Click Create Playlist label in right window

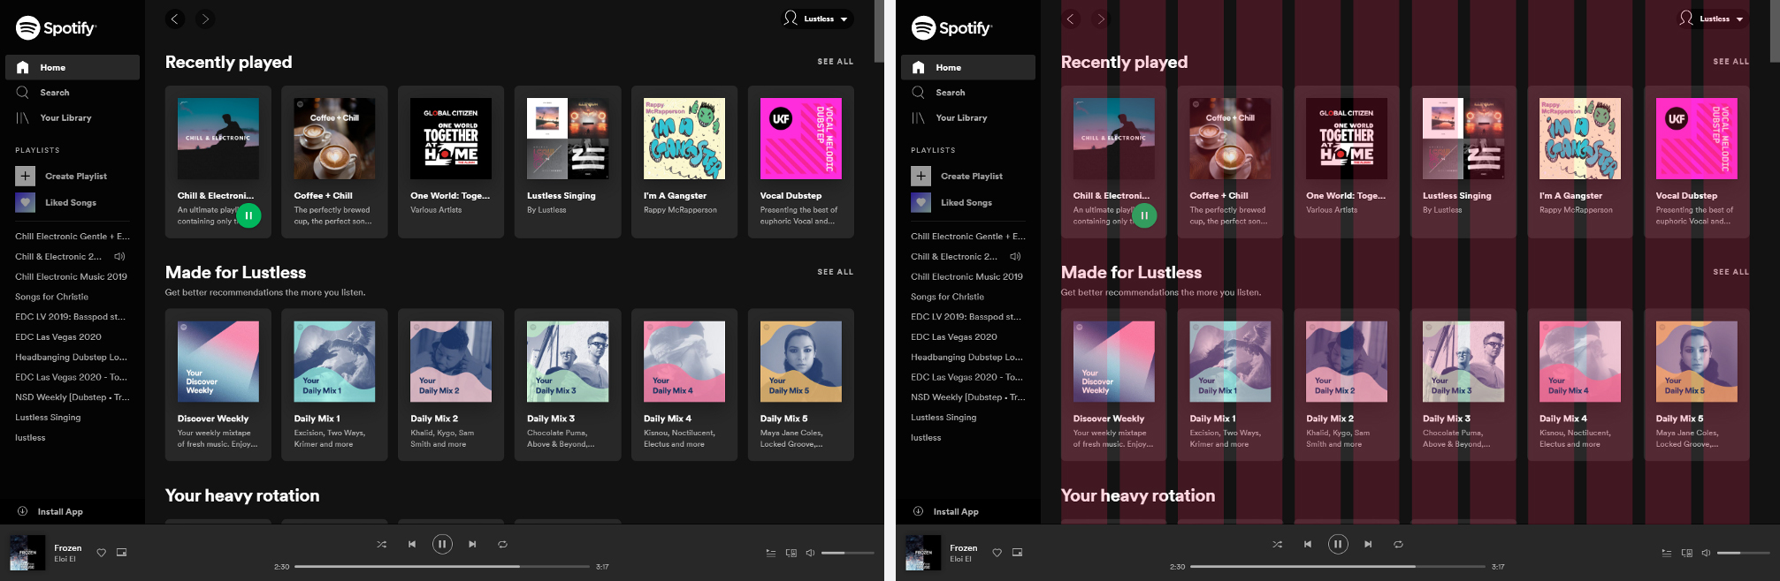click(972, 177)
